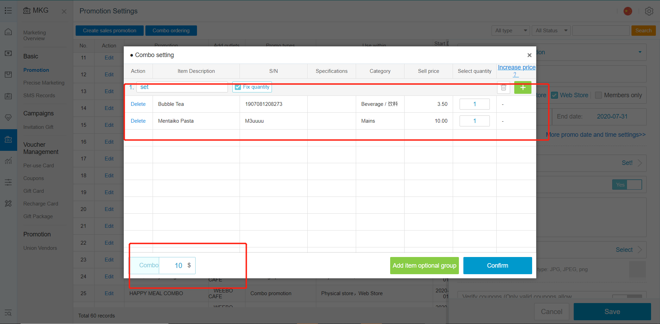The image size is (660, 324).
Task: Click the store box icon in left rail
Action: [8, 75]
